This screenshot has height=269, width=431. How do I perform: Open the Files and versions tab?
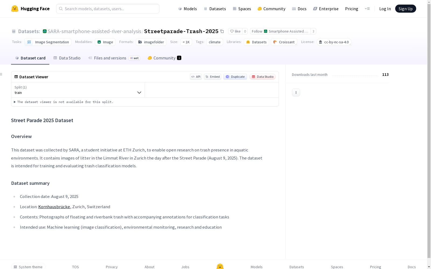click(x=114, y=58)
